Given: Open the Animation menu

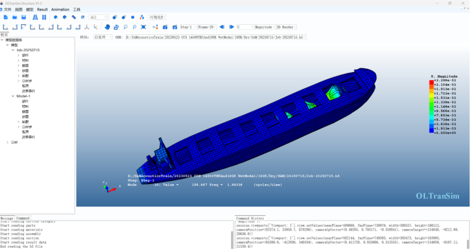Looking at the screenshot, I should point(60,10).
